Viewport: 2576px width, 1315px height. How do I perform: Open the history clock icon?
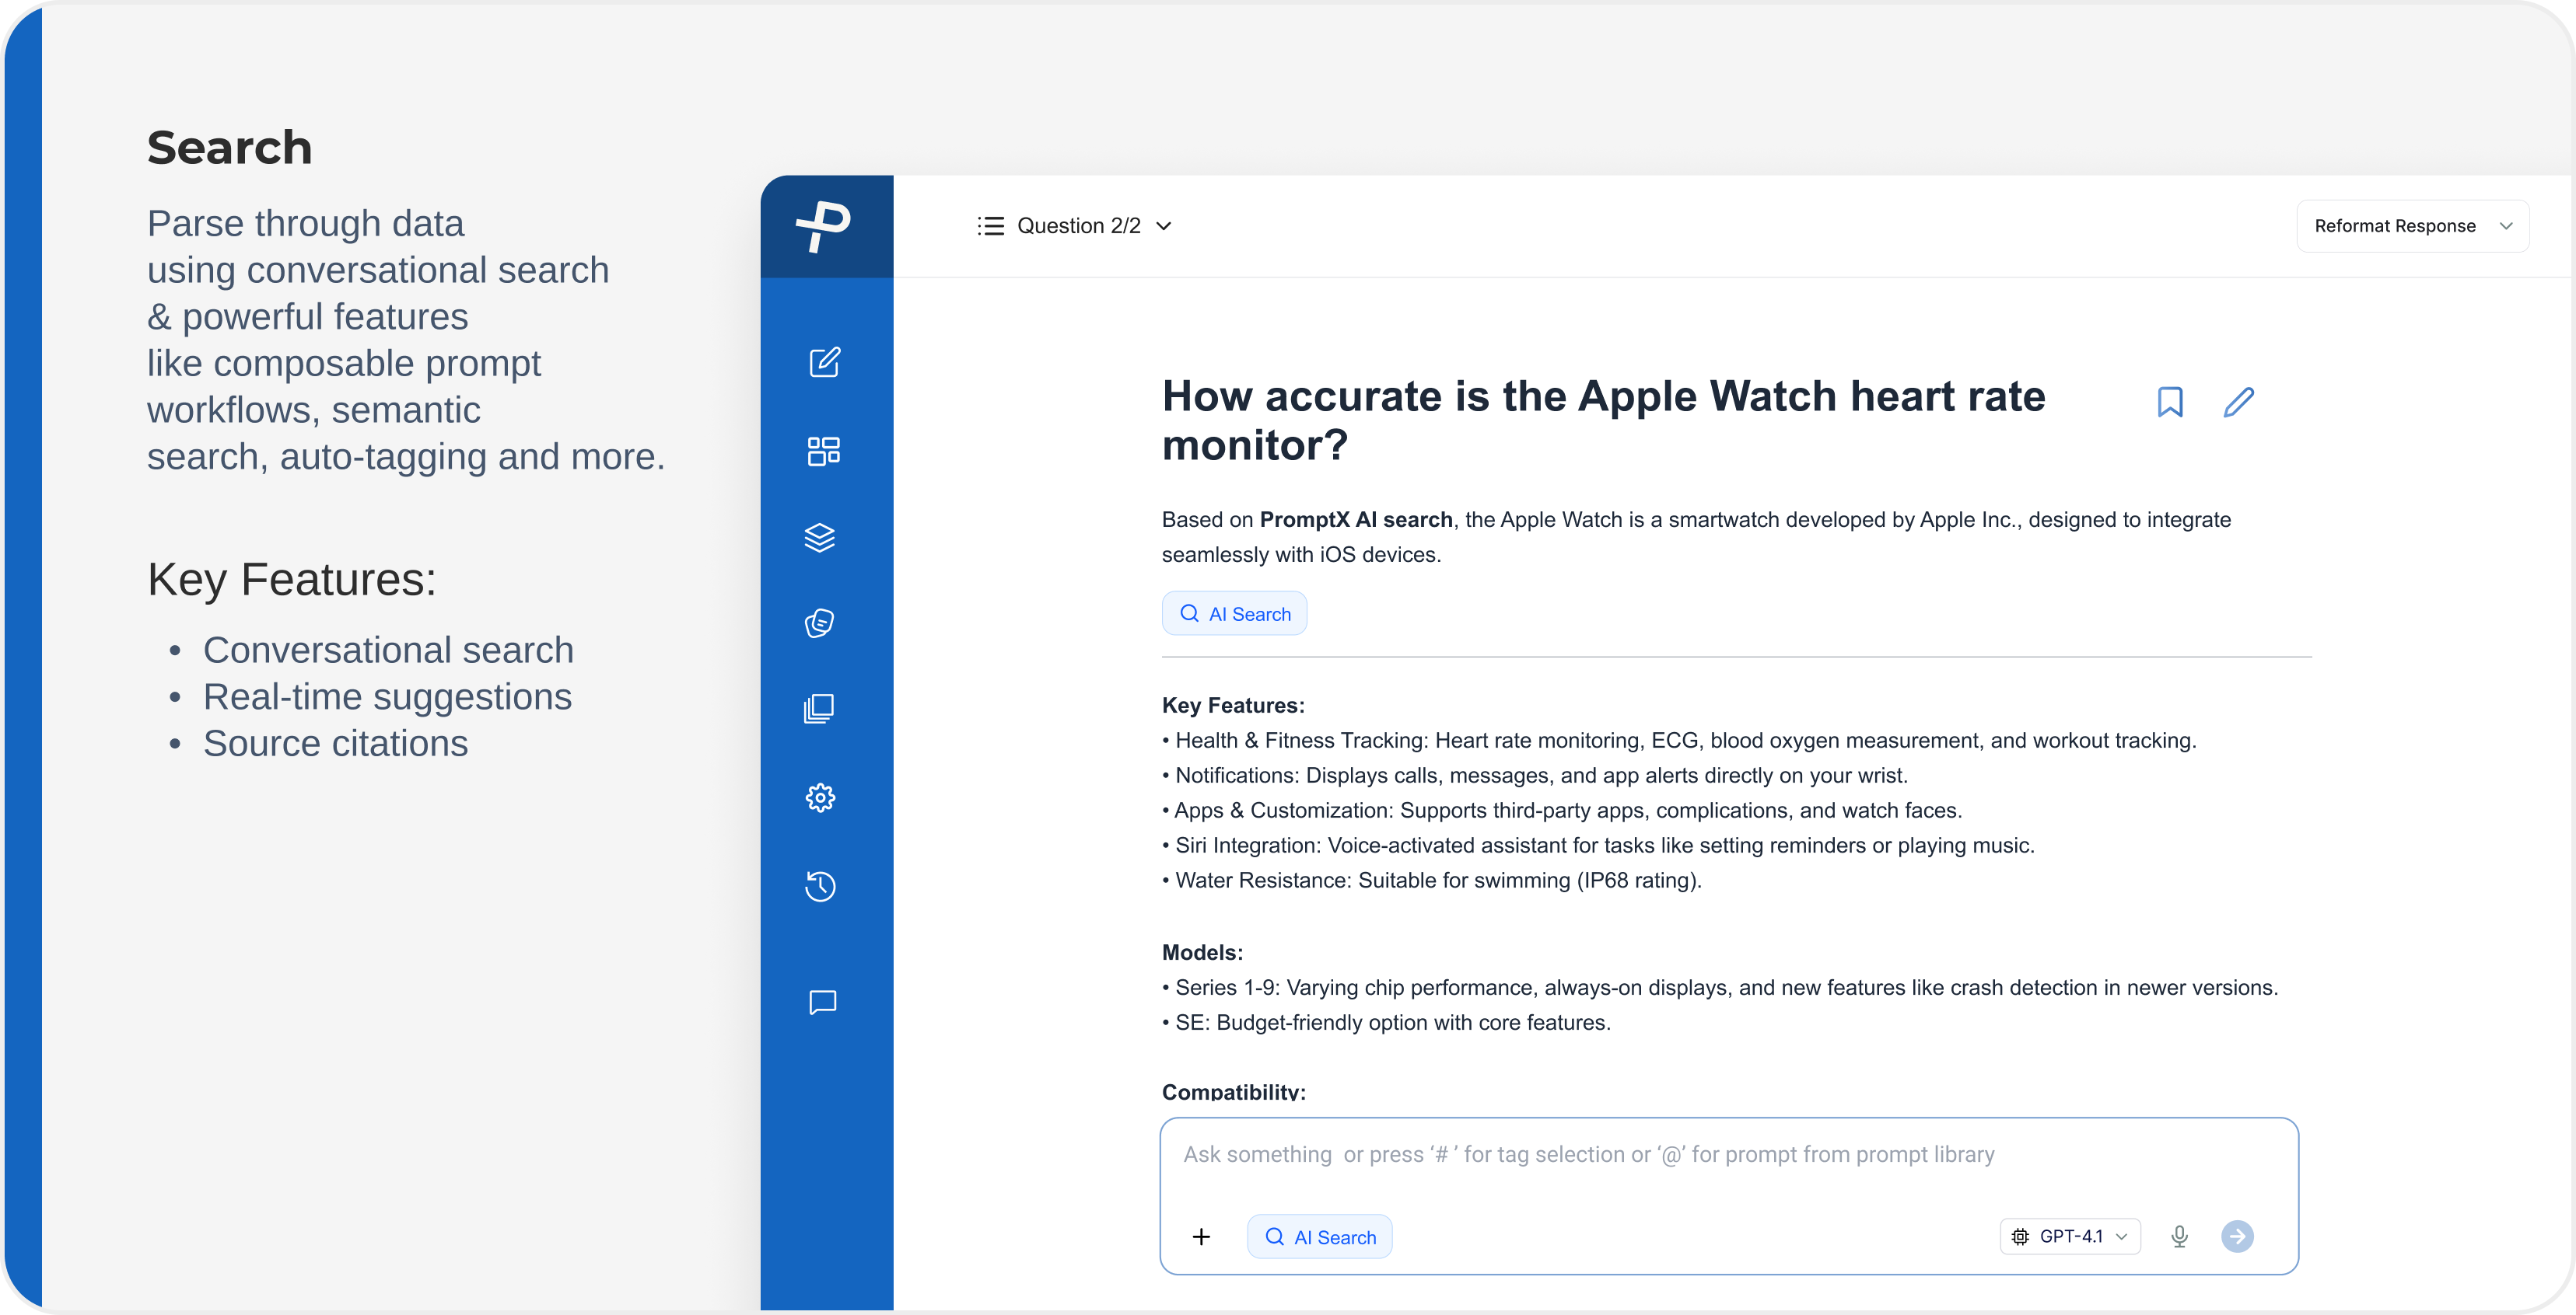pyautogui.click(x=820, y=886)
